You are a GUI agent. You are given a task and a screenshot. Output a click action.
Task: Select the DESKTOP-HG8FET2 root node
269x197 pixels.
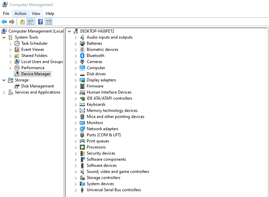pos(97,31)
